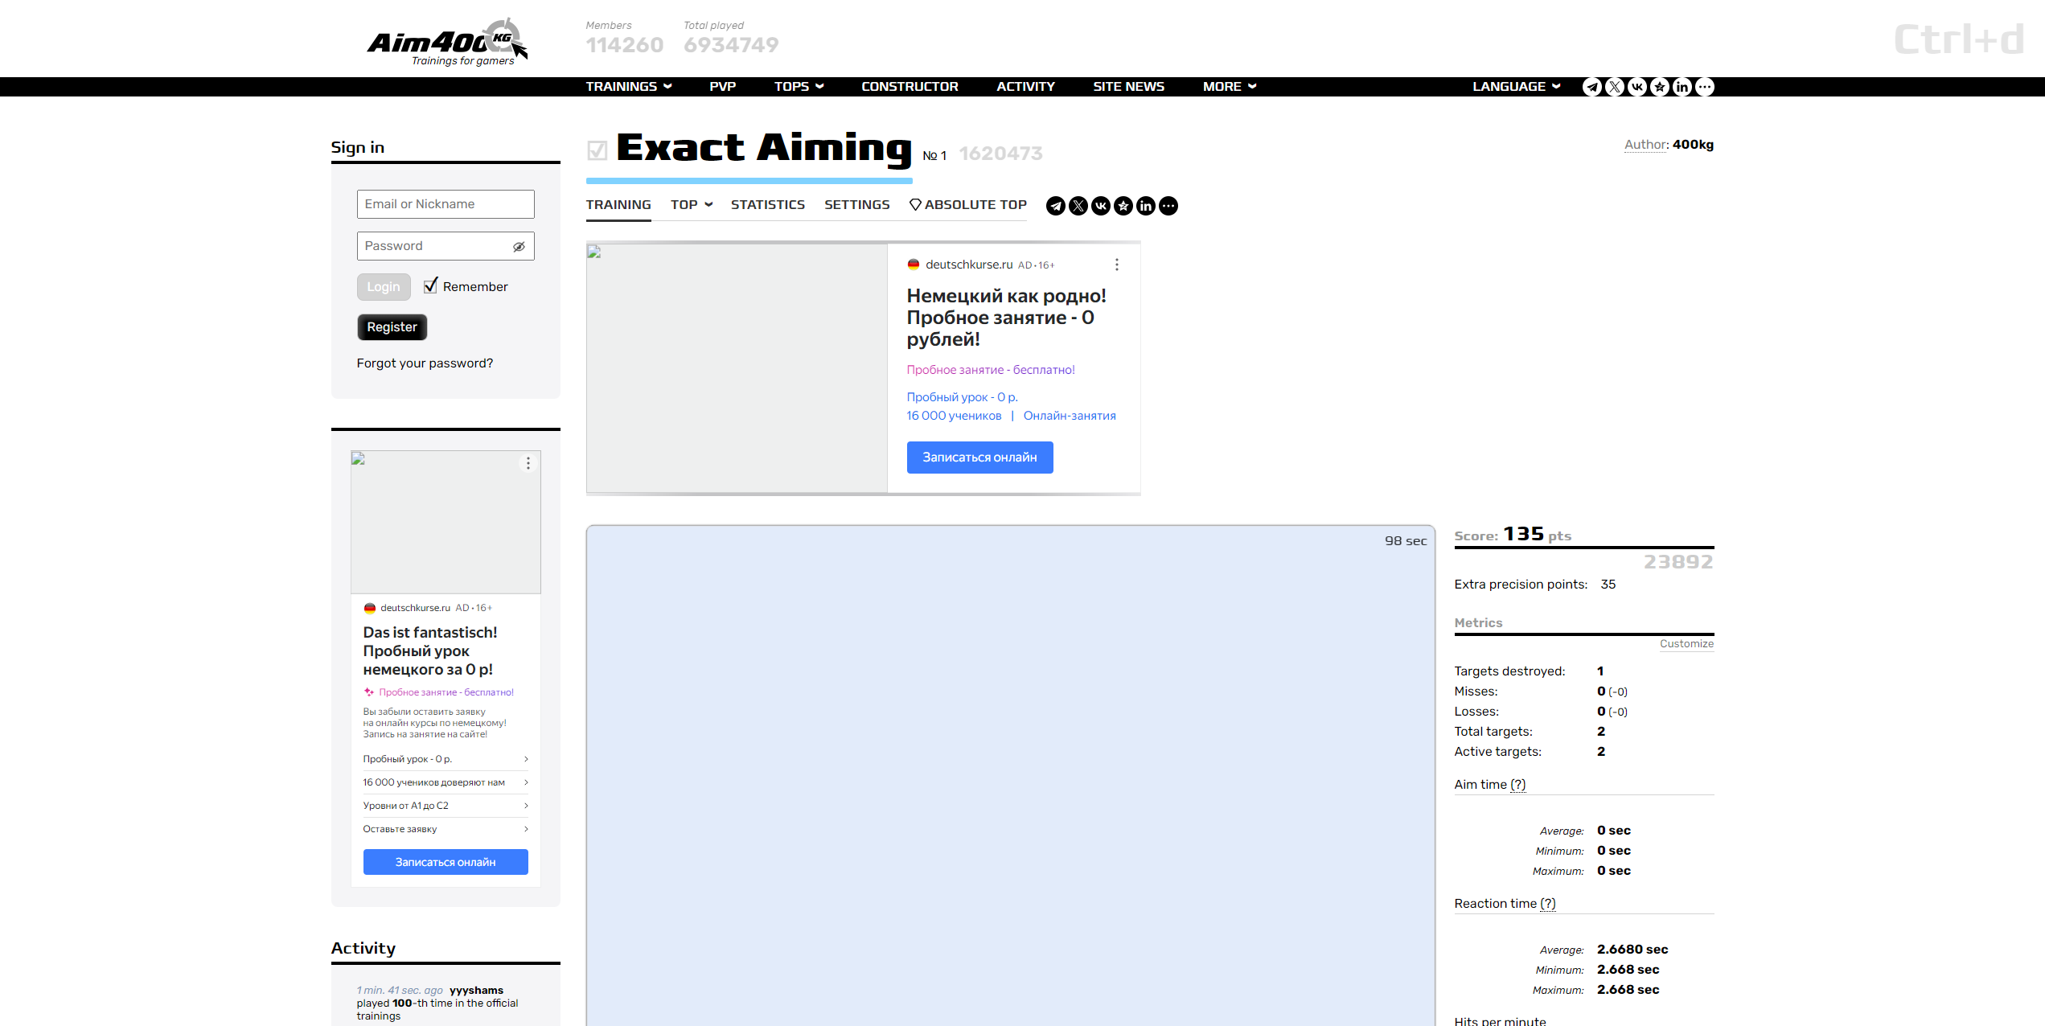Click the Qzone star icon in top bar
Screen dimensions: 2045x1026
pos(1659,87)
